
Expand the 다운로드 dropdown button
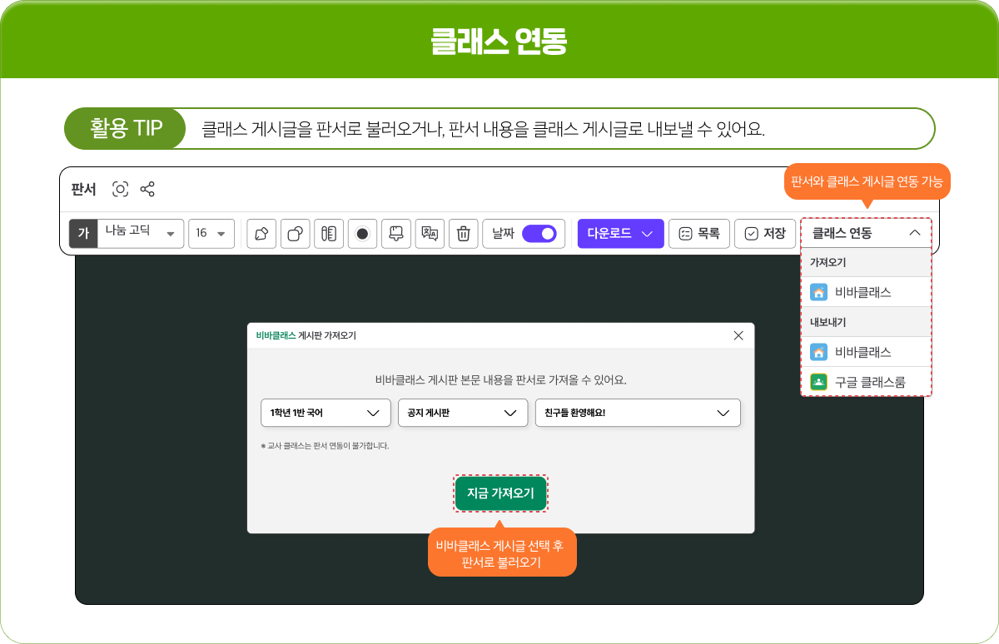[621, 234]
